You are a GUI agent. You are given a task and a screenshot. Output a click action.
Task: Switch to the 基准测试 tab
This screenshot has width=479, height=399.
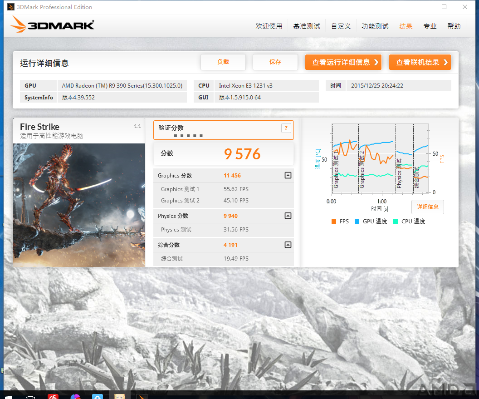[x=306, y=26]
